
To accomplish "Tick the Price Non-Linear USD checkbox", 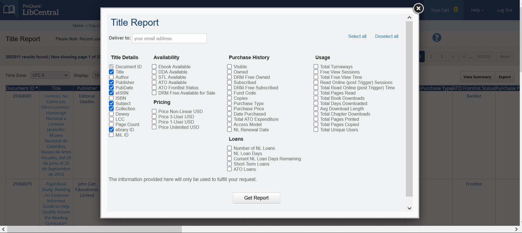I will [154, 111].
